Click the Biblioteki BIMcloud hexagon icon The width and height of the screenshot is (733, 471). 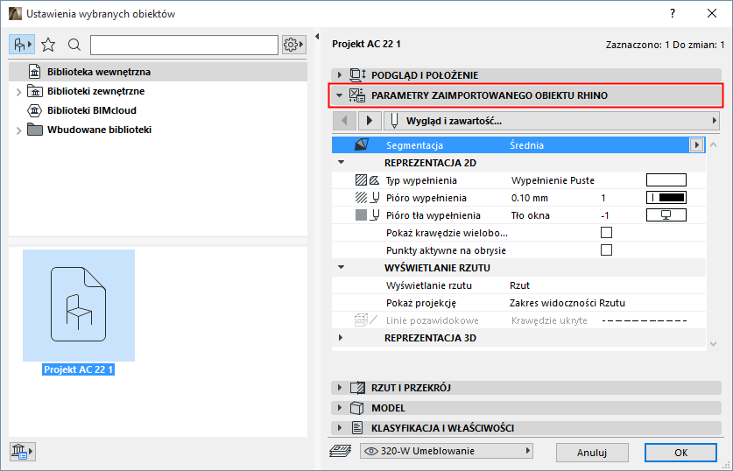click(35, 110)
